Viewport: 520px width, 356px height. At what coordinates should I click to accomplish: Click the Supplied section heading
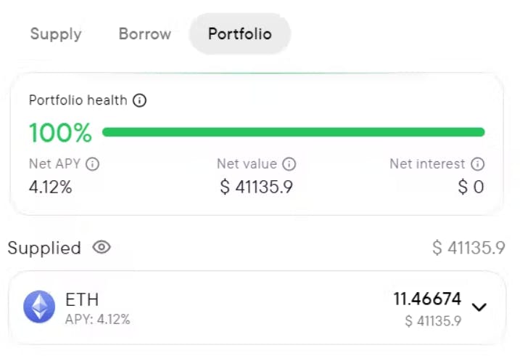44,248
